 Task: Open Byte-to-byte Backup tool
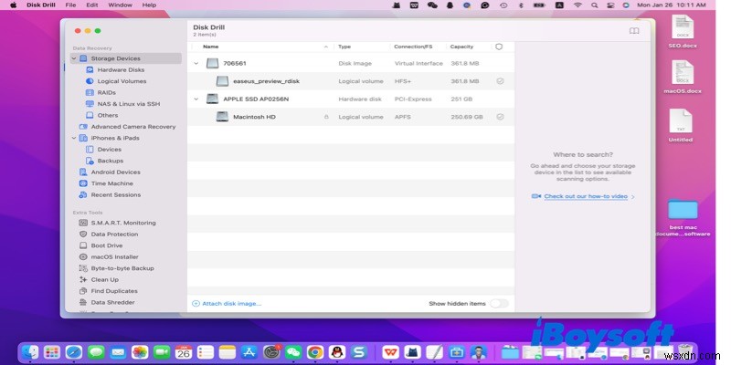click(122, 268)
